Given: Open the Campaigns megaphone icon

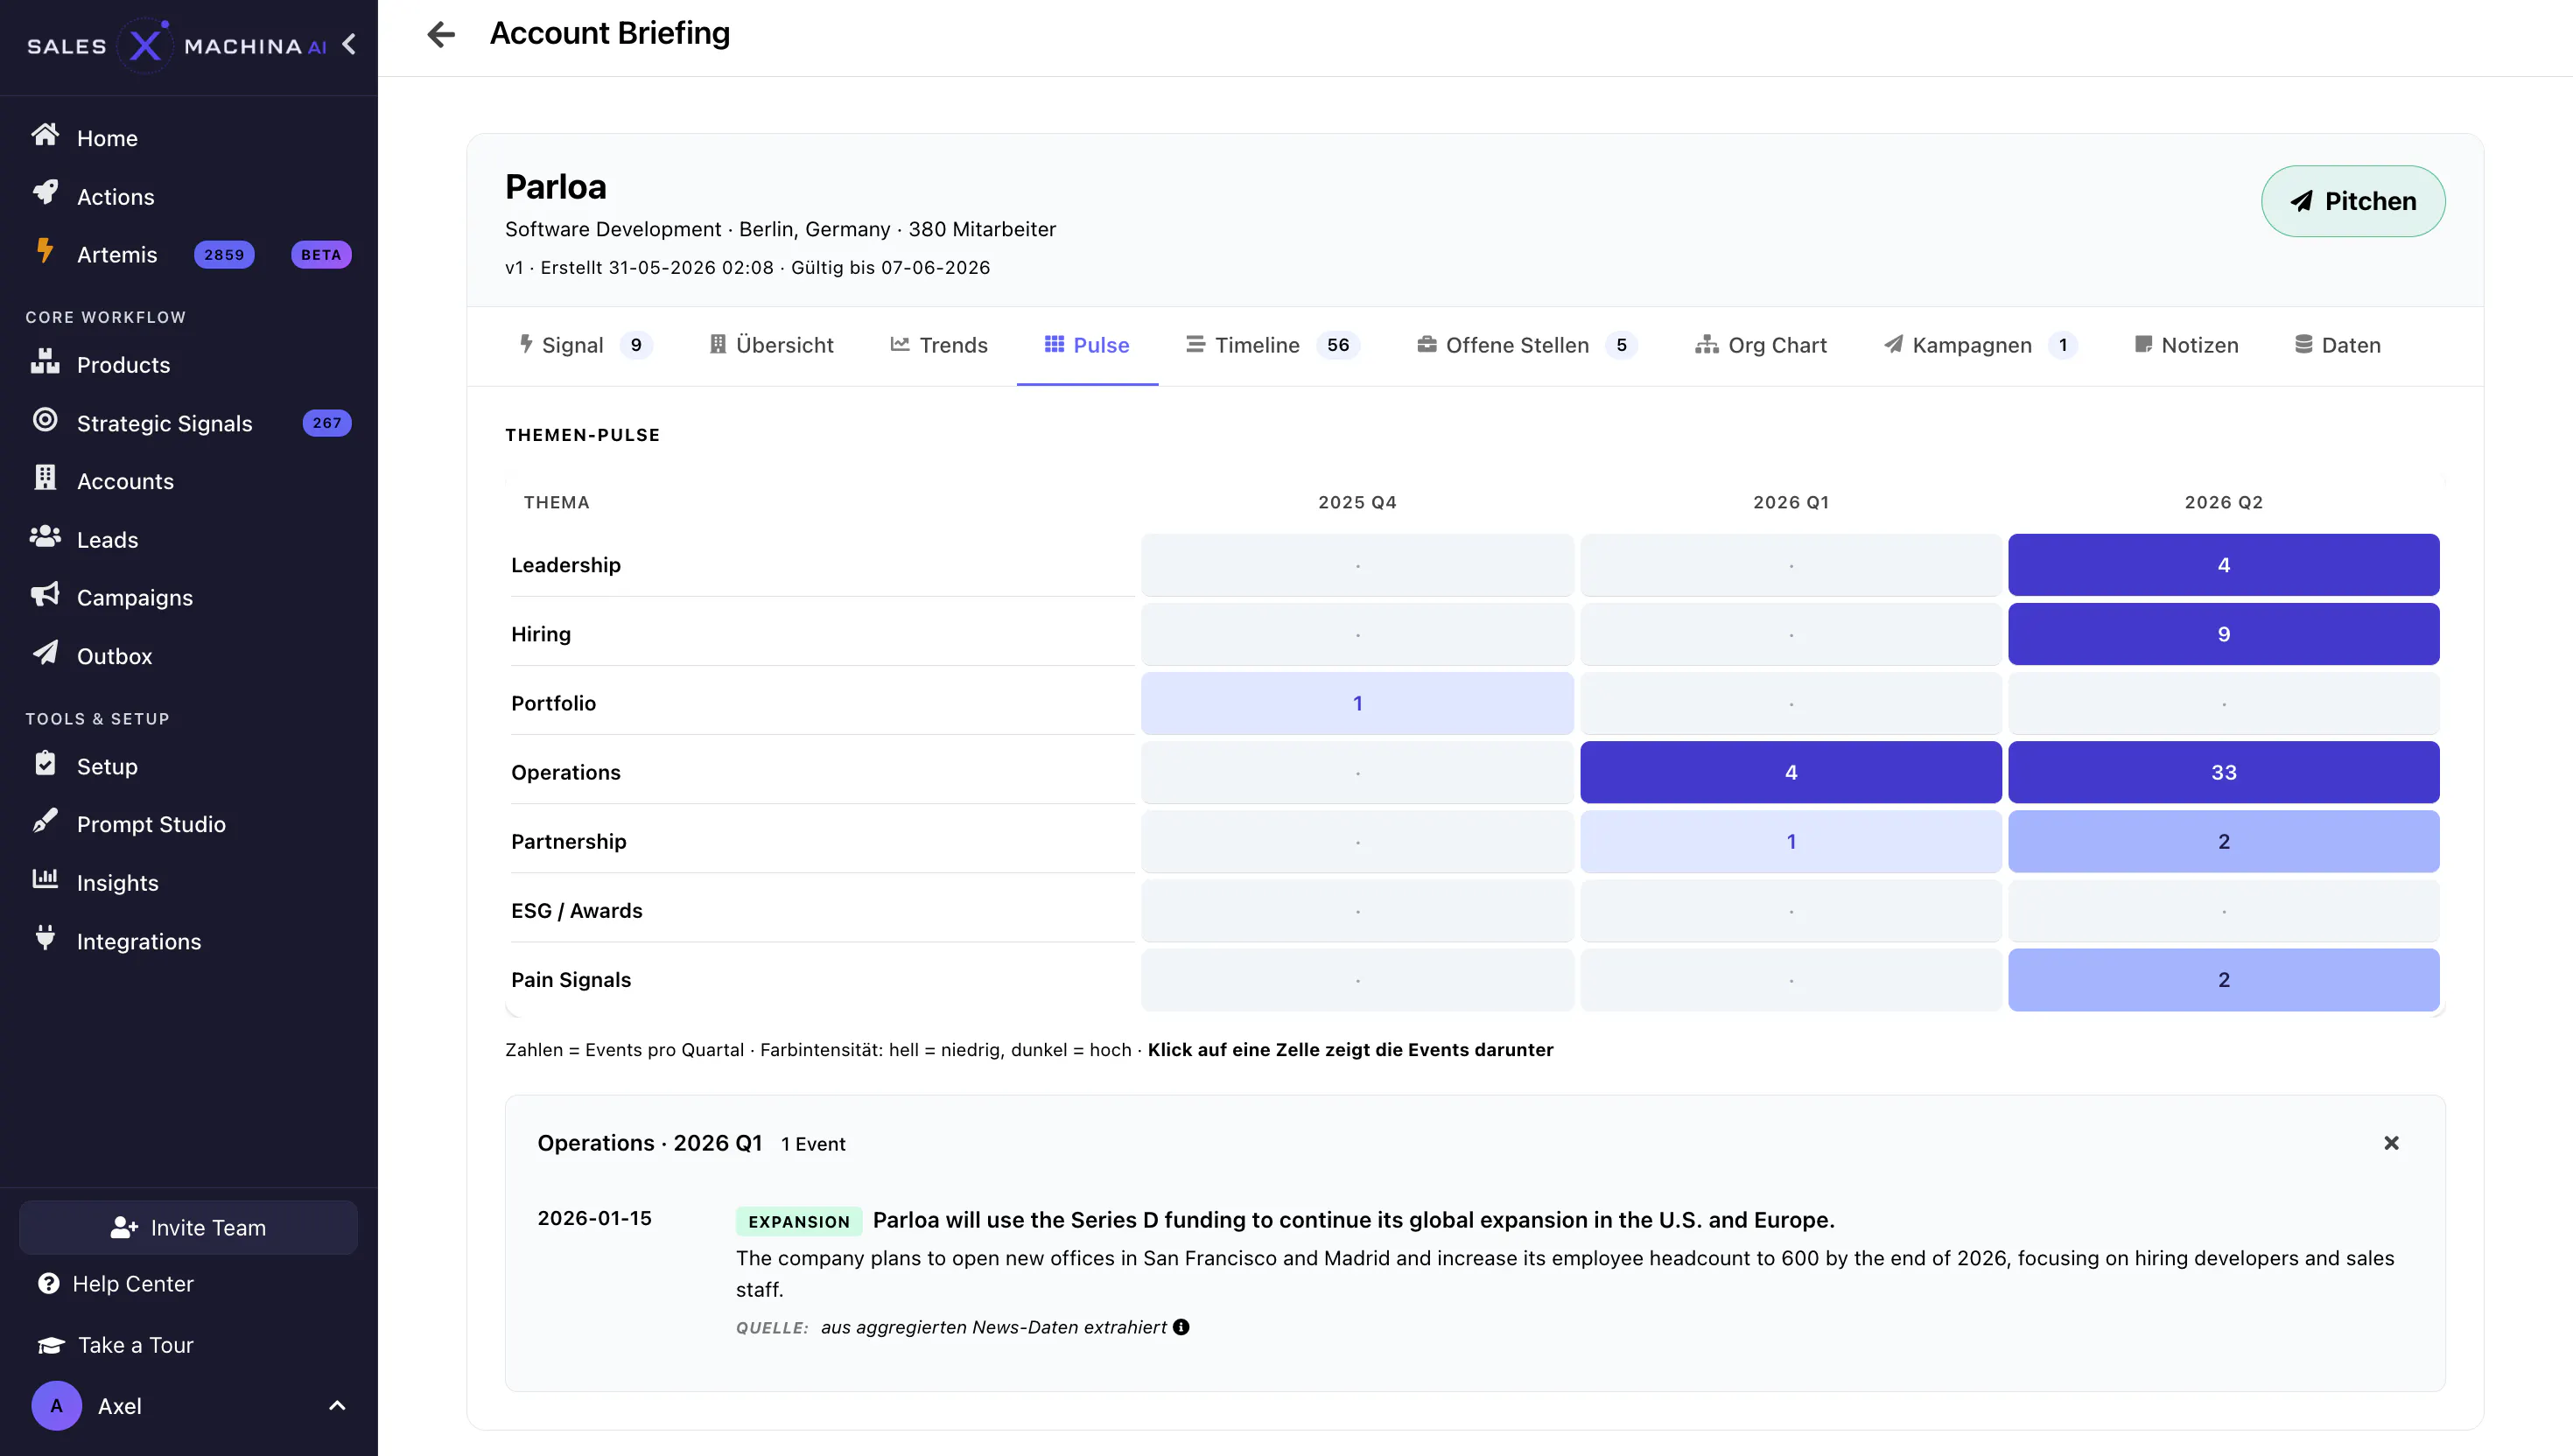Looking at the screenshot, I should click(x=45, y=595).
